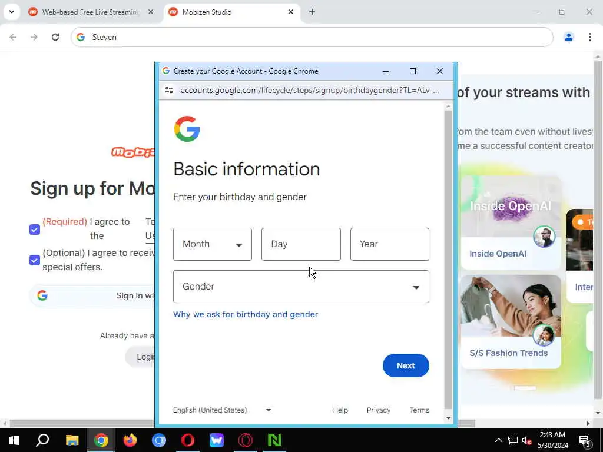Click Sign in with Google button on Mobizen page
This screenshot has width=603, height=452.
point(92,295)
